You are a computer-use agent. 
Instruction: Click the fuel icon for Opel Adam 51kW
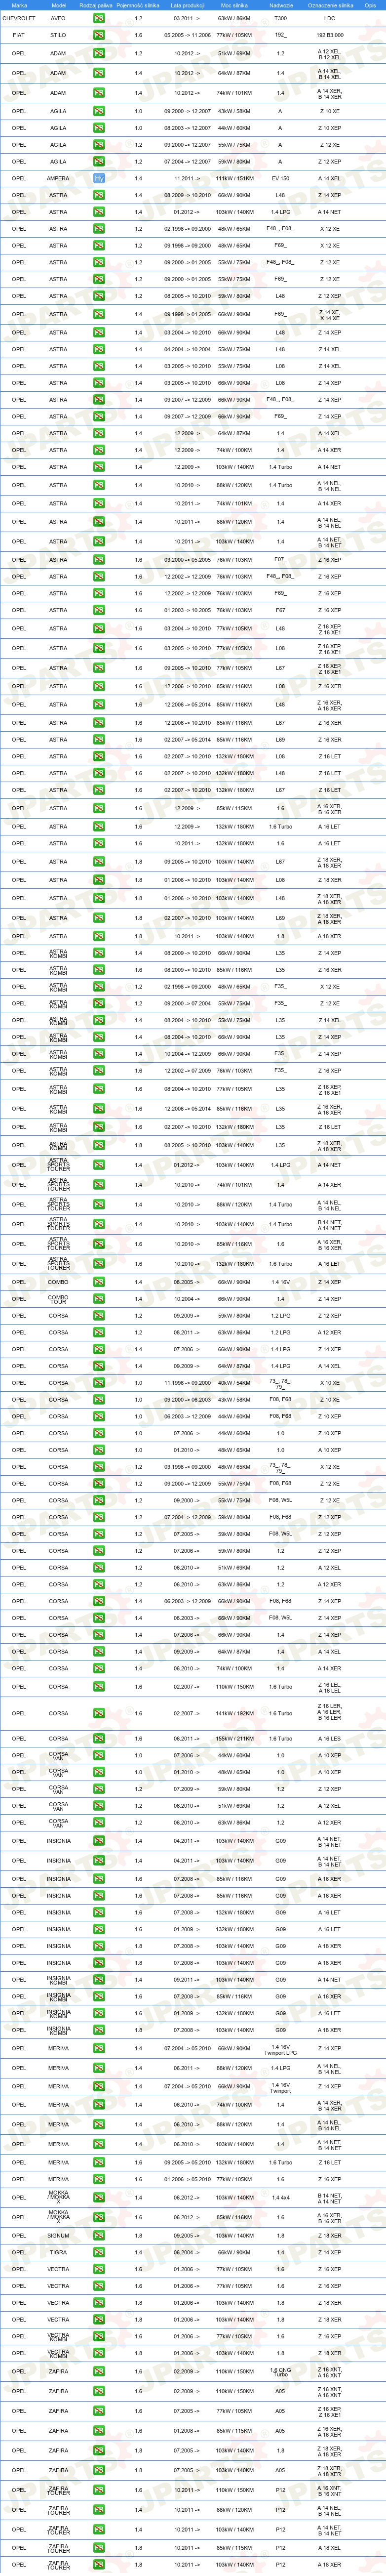click(99, 54)
